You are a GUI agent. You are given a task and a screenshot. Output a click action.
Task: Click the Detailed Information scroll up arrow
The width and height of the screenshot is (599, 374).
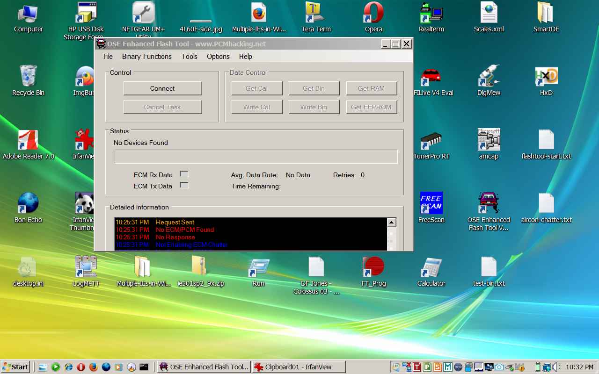point(392,223)
